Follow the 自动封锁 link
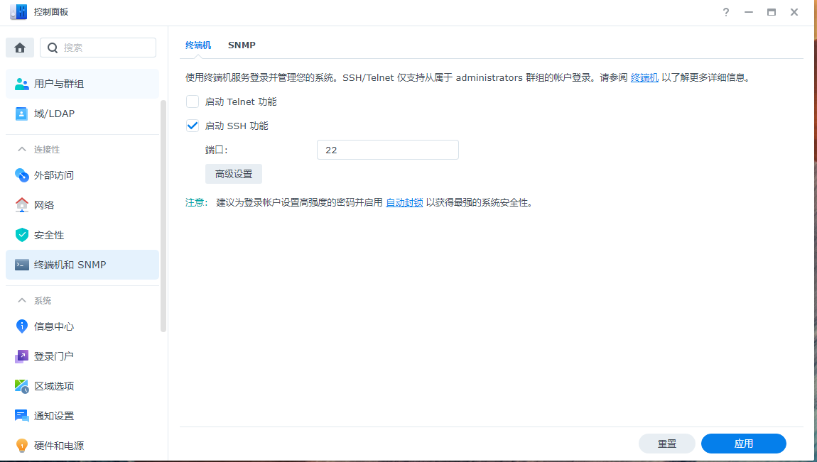 (404, 202)
